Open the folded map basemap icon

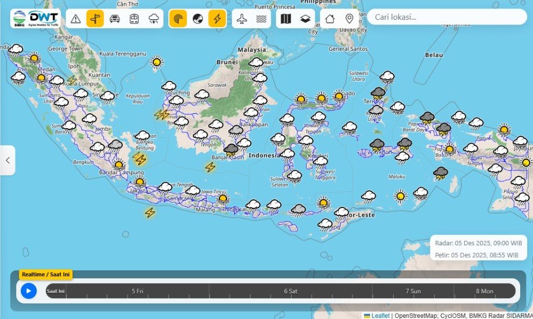point(286,19)
